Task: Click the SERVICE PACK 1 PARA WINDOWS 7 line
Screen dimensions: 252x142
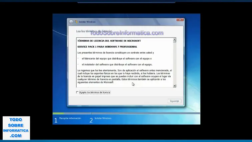Action: [107, 47]
